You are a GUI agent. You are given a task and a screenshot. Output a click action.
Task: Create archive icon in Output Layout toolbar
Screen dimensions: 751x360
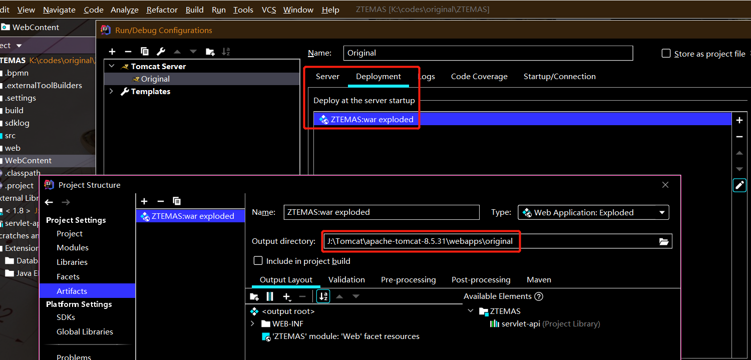(x=270, y=296)
